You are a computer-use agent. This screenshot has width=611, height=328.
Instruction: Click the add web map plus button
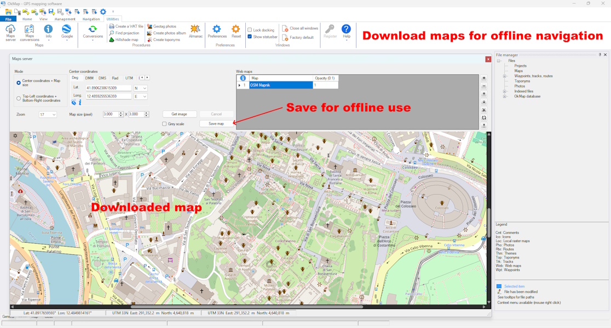click(484, 78)
